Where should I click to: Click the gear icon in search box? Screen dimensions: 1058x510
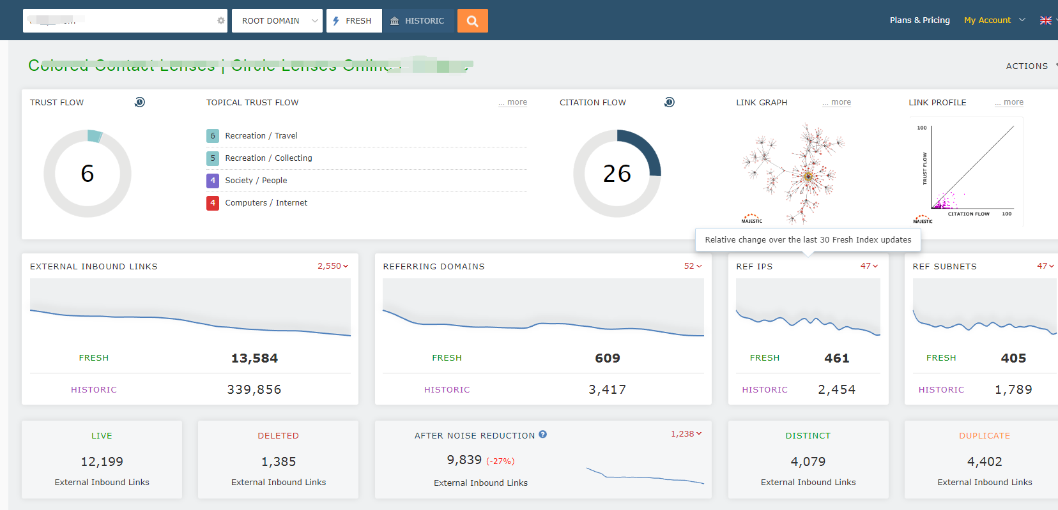221,21
